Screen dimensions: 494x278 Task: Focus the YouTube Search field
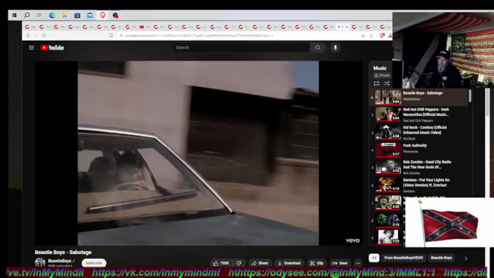pyautogui.click(x=241, y=47)
